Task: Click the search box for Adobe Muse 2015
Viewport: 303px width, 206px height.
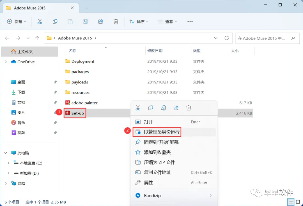Action: point(267,38)
